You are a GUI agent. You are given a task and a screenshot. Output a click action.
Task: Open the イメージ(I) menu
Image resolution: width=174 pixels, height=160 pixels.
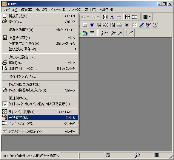click(58, 10)
